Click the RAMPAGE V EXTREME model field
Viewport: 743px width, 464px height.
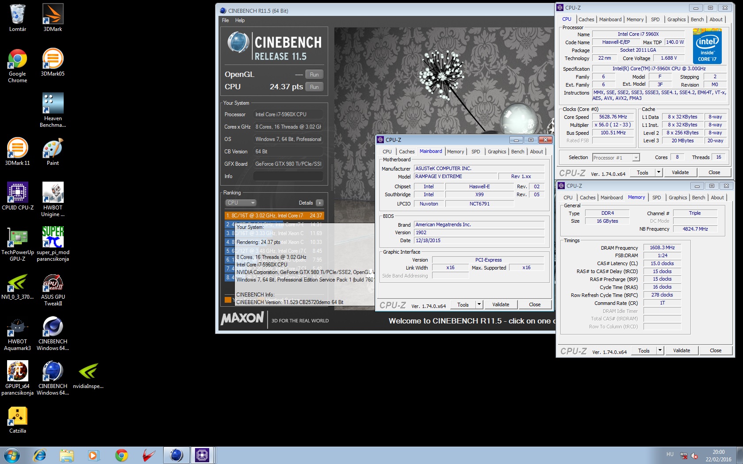[x=455, y=176]
